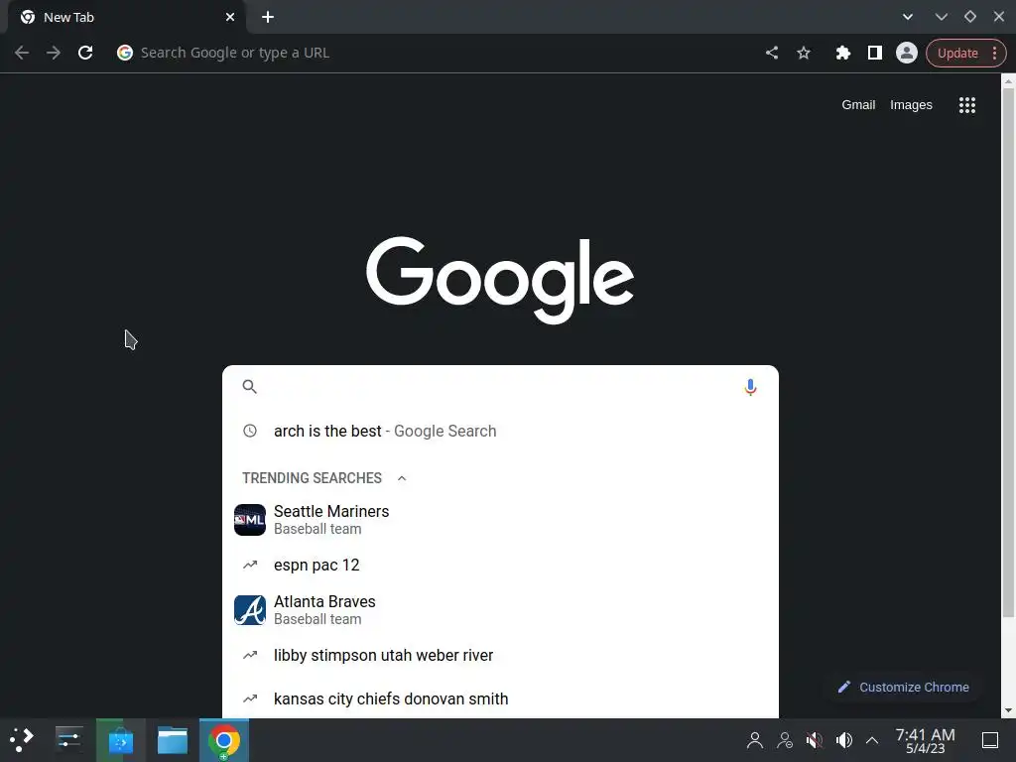Click the Google search input field
Screen dimensions: 1016x762
click(x=500, y=387)
